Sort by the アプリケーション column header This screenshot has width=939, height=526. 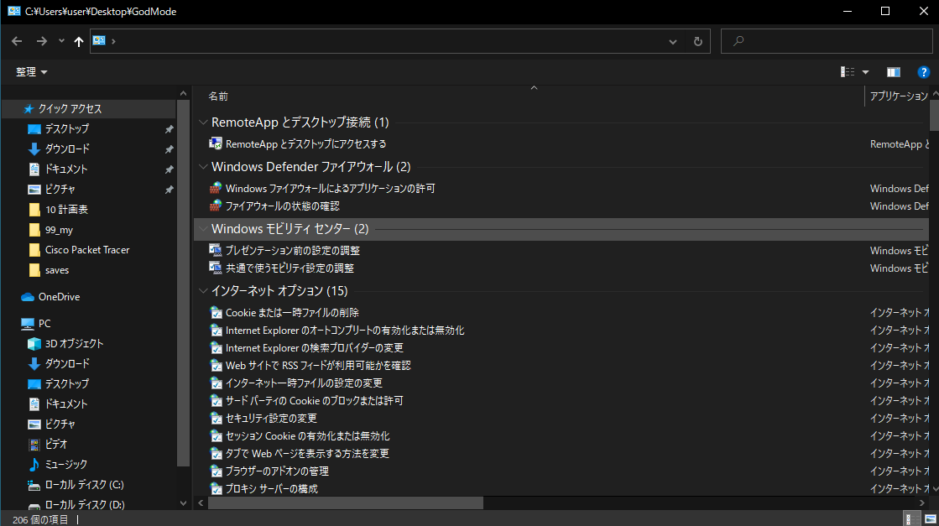[898, 96]
